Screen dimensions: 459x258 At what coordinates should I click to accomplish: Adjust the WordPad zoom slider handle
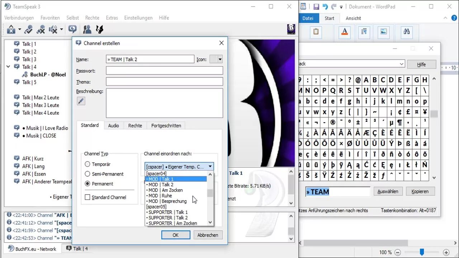pyautogui.click(x=422, y=252)
